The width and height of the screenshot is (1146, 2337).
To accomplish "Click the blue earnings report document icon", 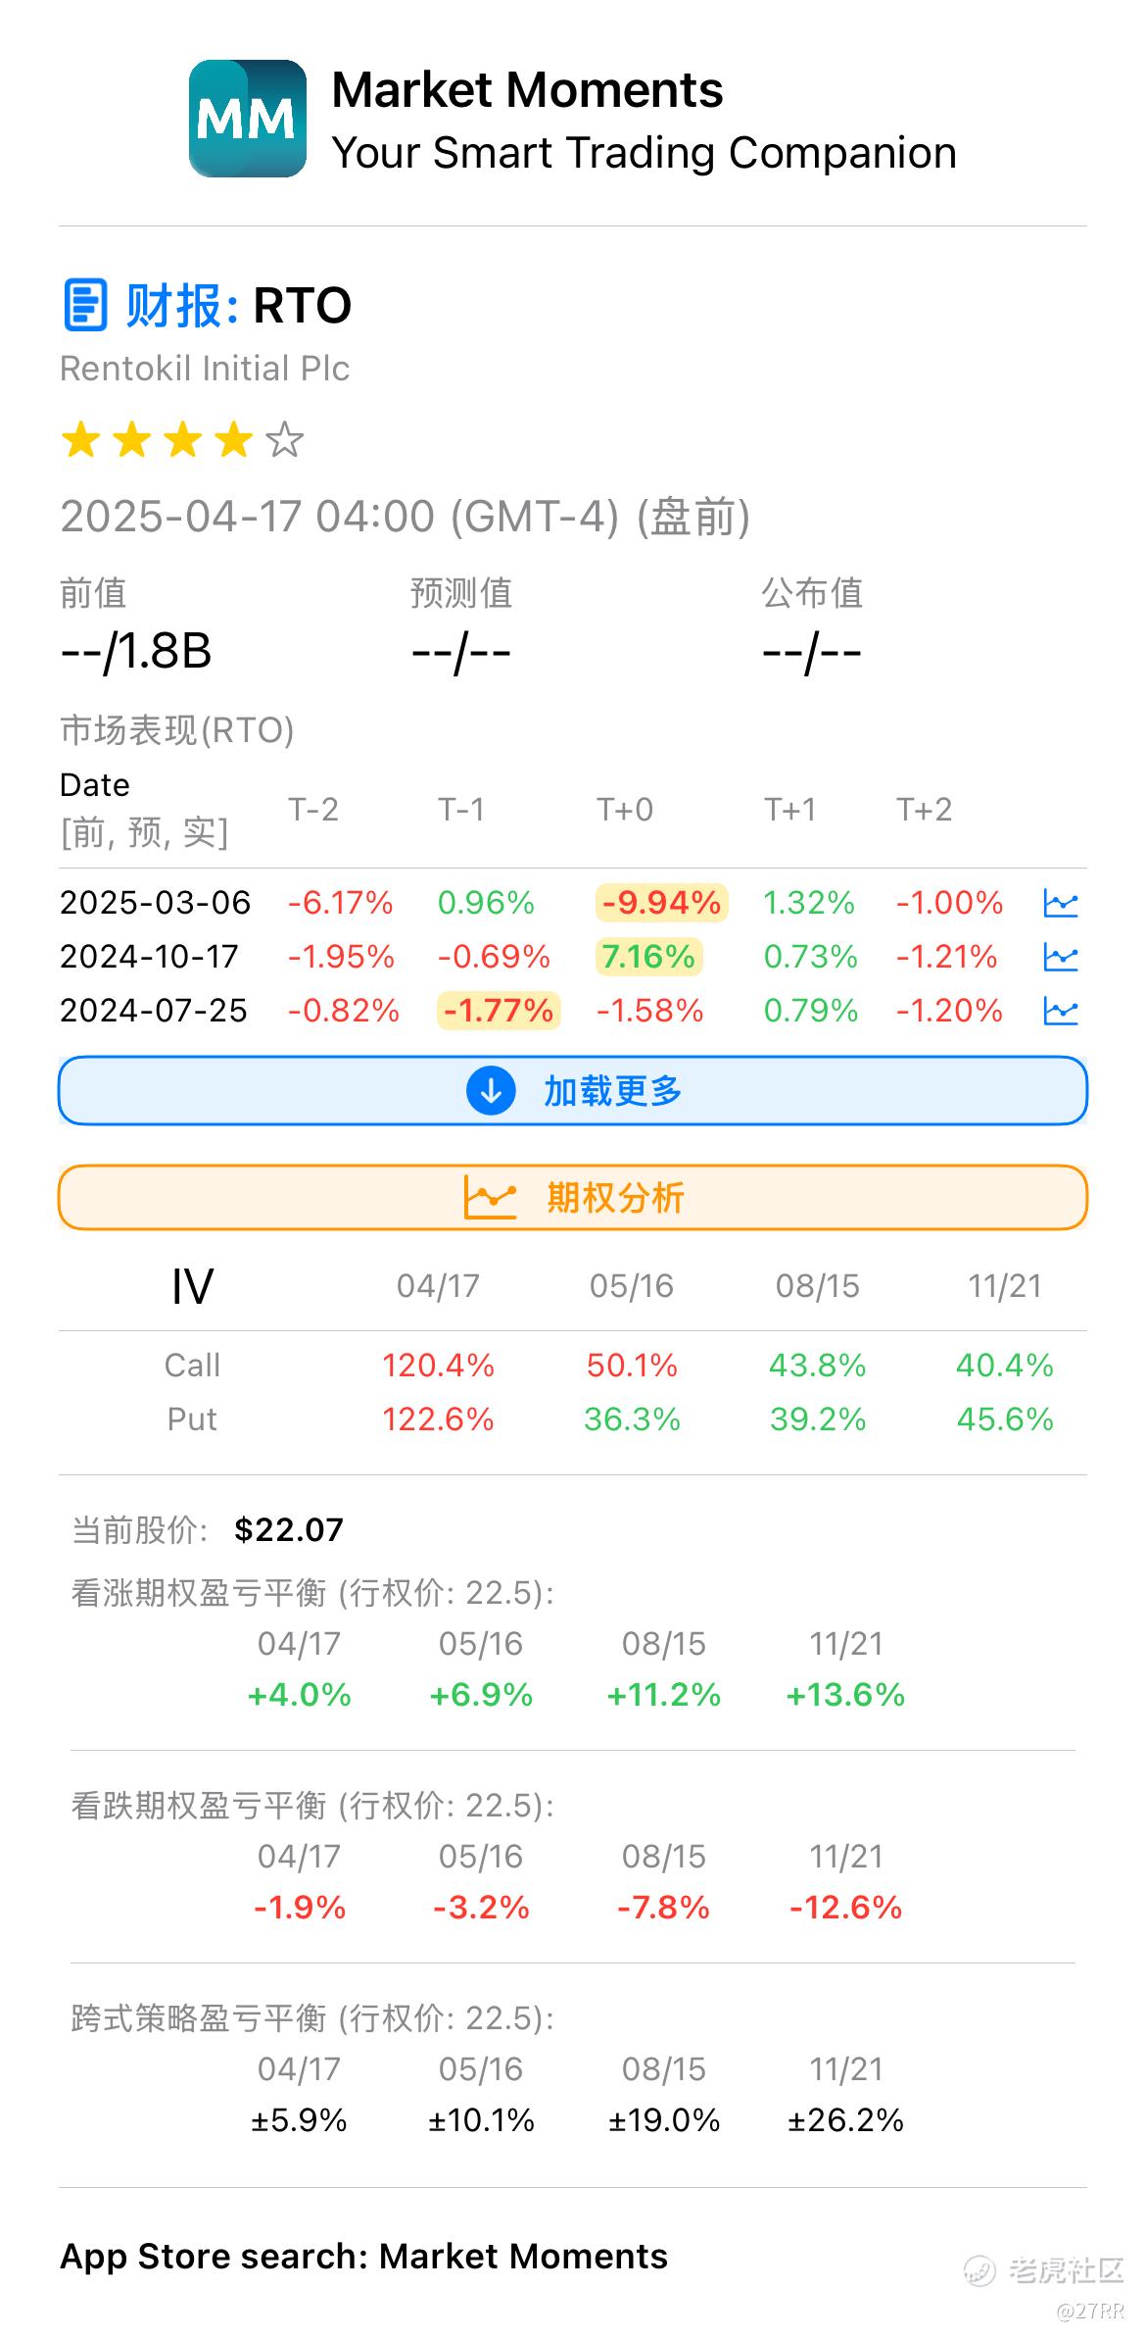I will coord(85,305).
